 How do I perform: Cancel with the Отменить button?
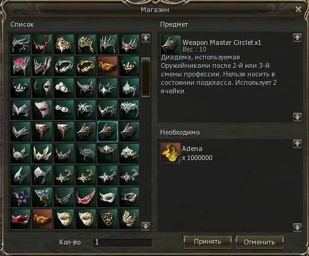pos(259,242)
